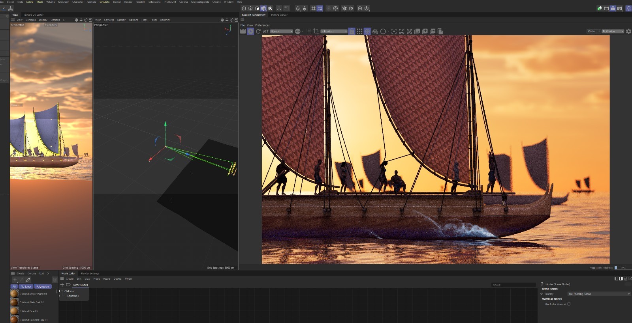Screen dimensions: 632x323
Task: Select the crop region render tool
Action: click(316, 31)
